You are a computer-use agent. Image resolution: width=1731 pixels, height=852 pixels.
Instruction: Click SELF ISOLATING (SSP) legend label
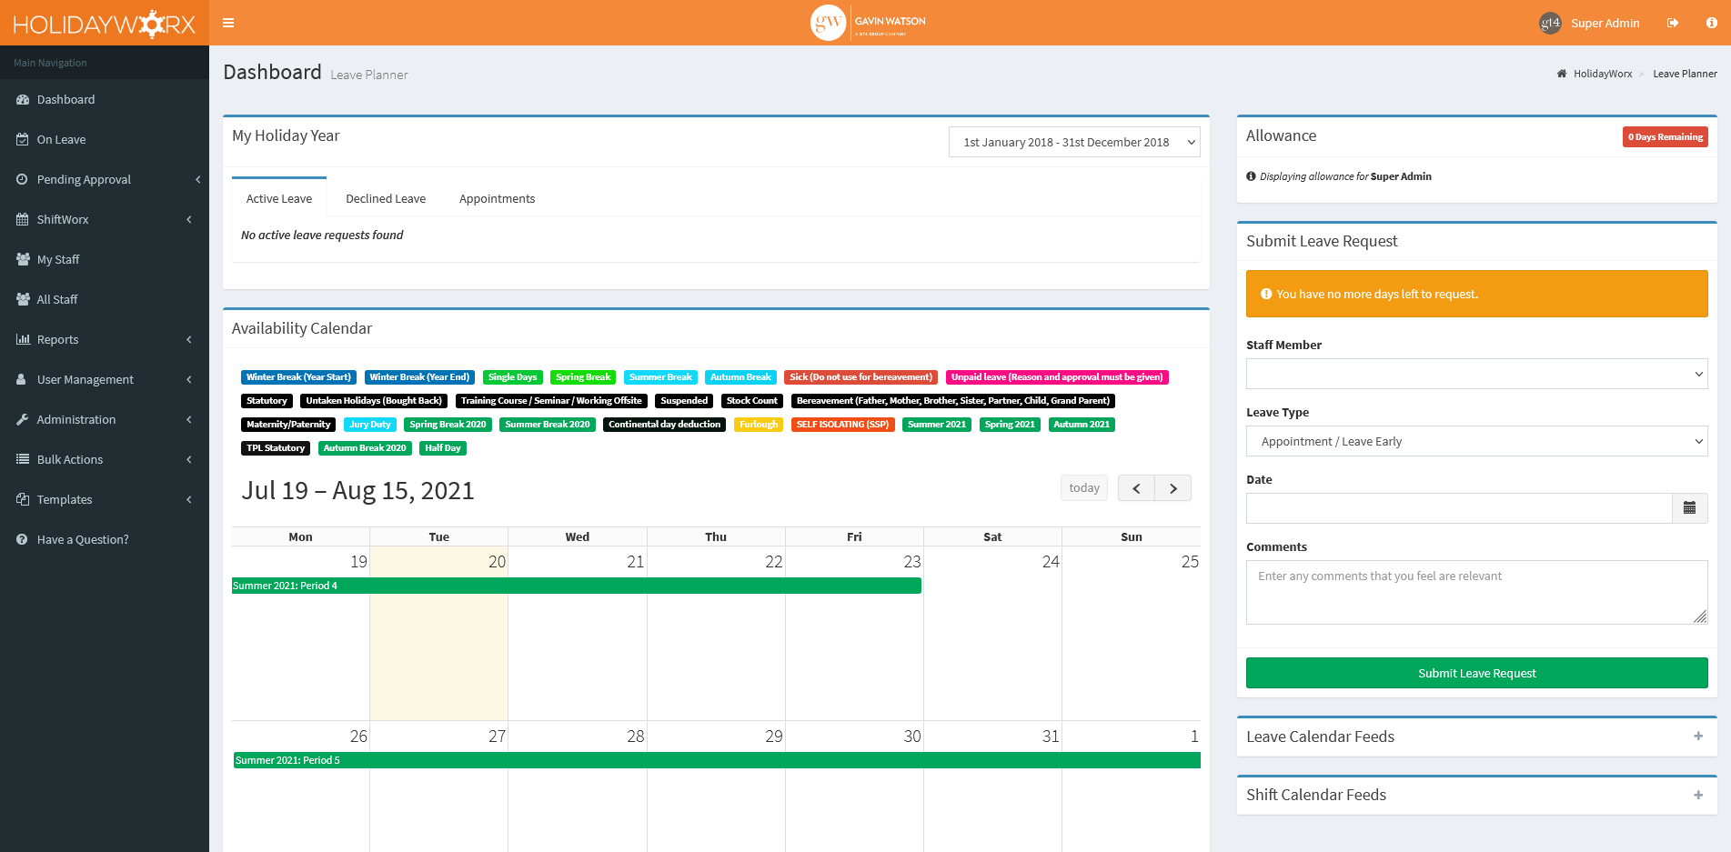pos(842,424)
